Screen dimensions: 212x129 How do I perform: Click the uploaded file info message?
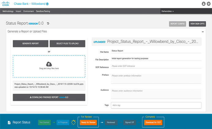coord(49,86)
